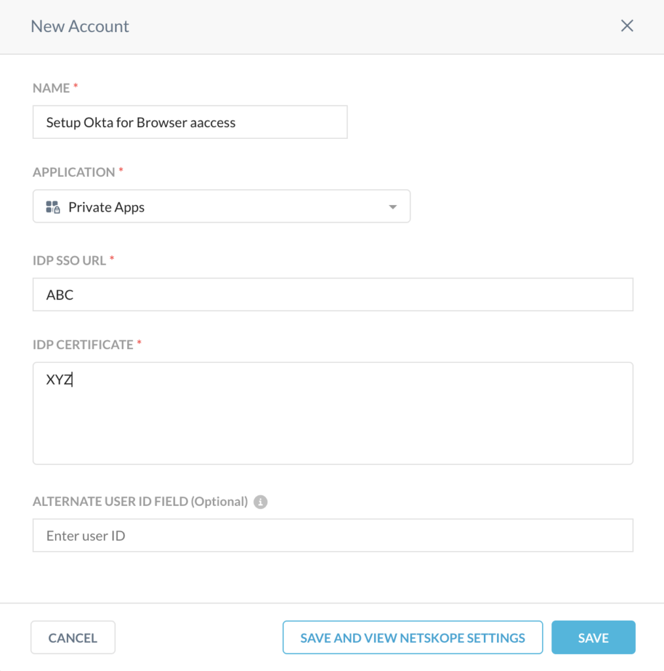Close the New Account dialog
The width and height of the screenshot is (664, 671).
[x=627, y=26]
